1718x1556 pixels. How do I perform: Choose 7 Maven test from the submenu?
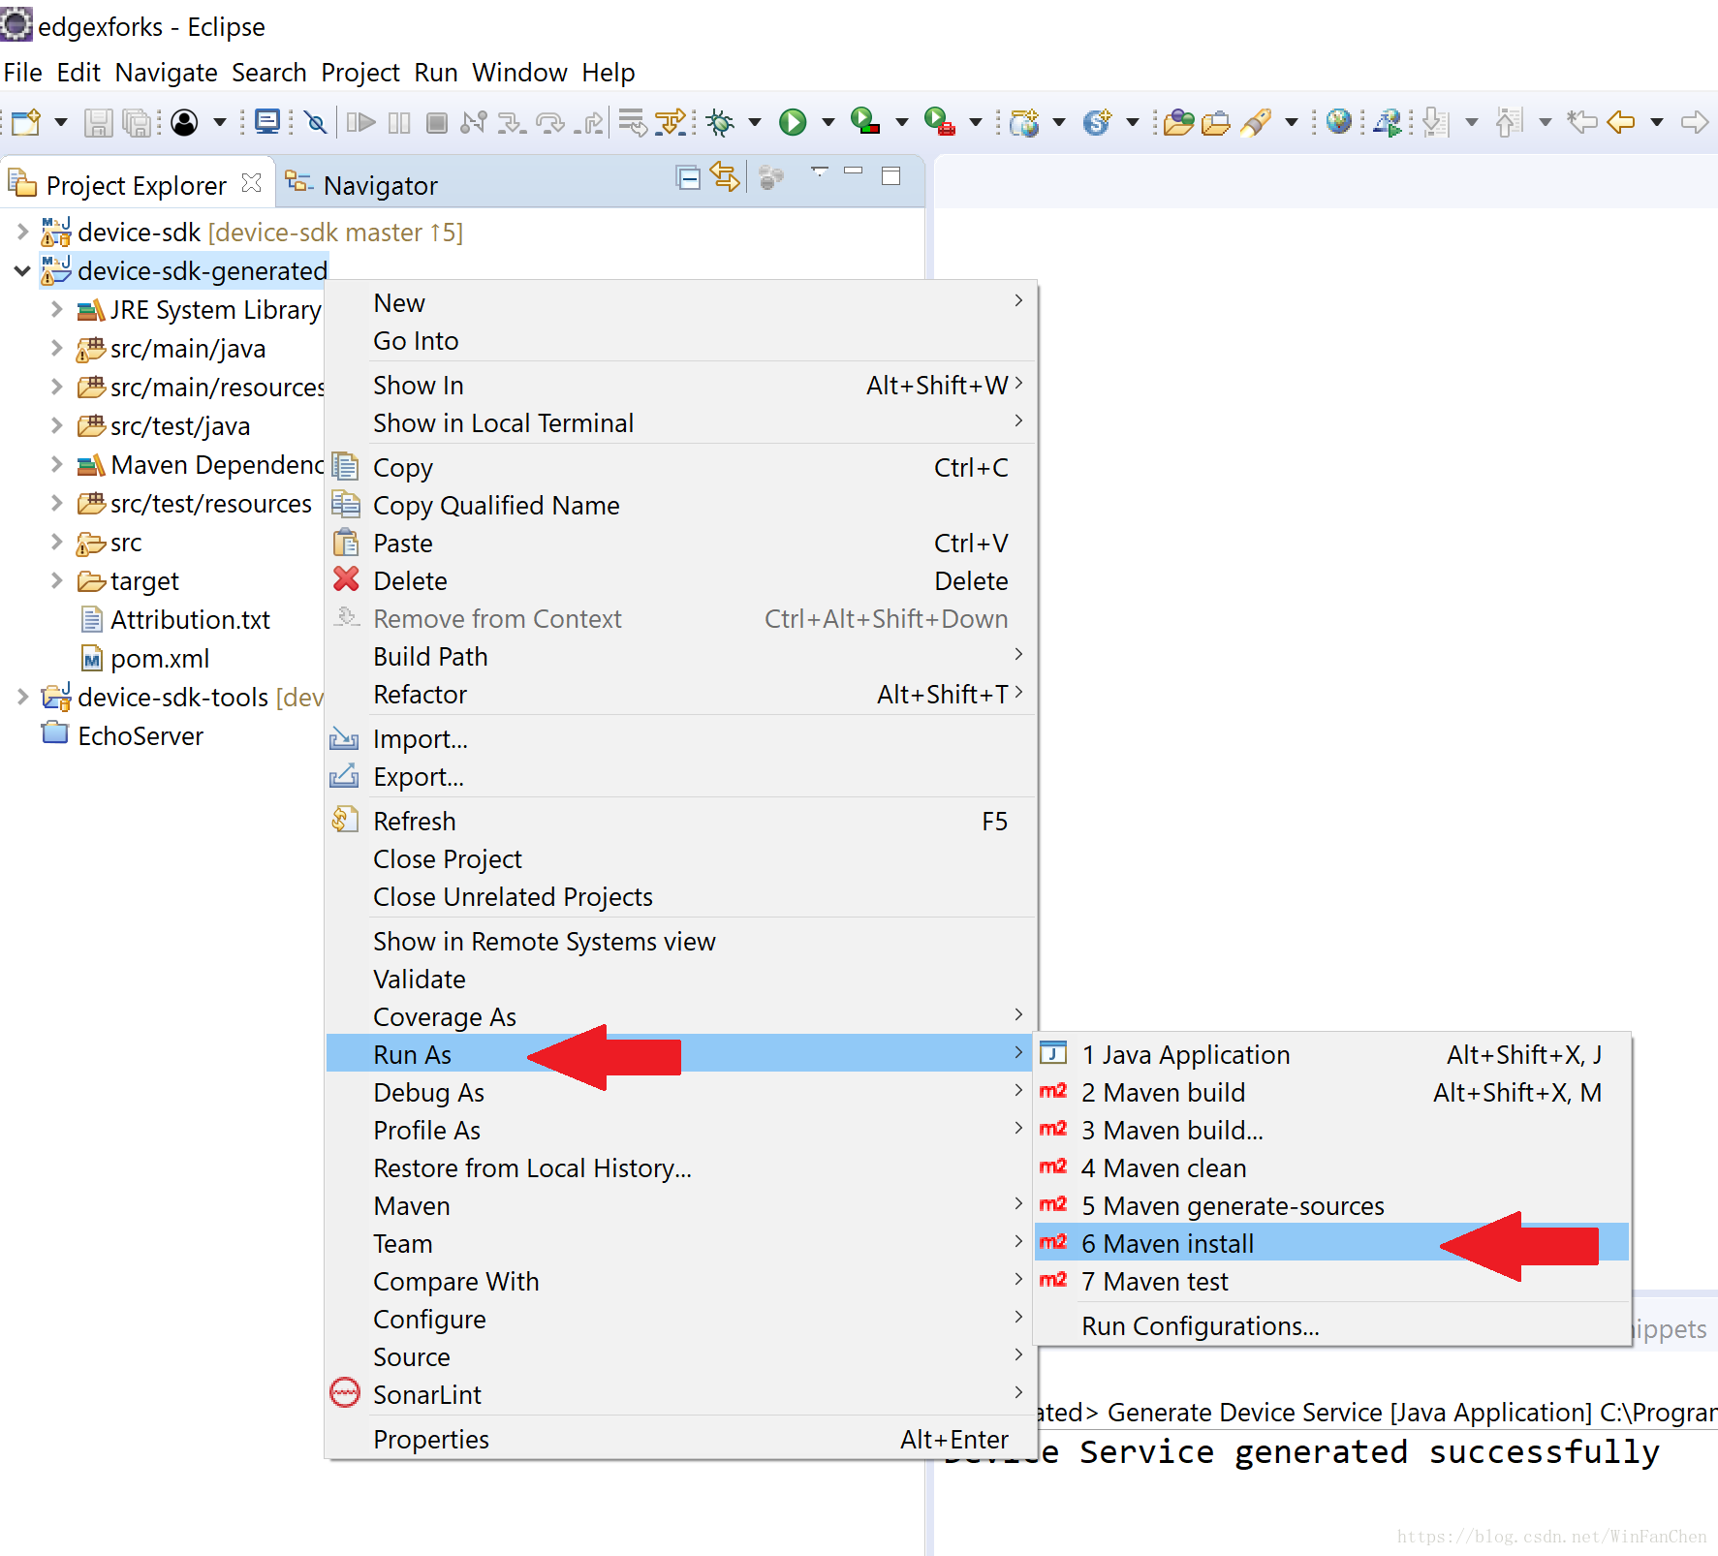pyautogui.click(x=1332, y=1280)
